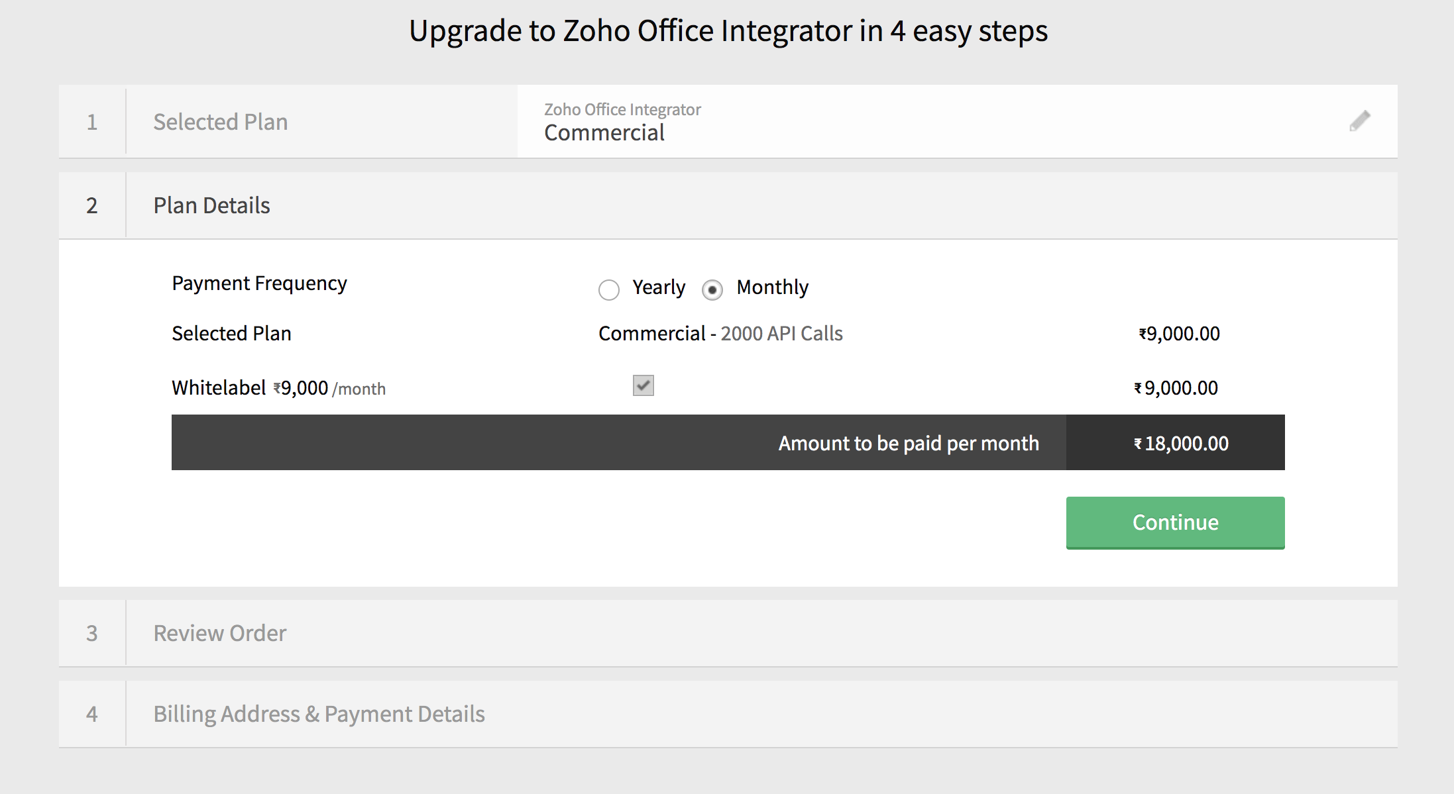1454x794 pixels.
Task: Click the Amount to be paid per month label
Action: pyautogui.click(x=908, y=443)
